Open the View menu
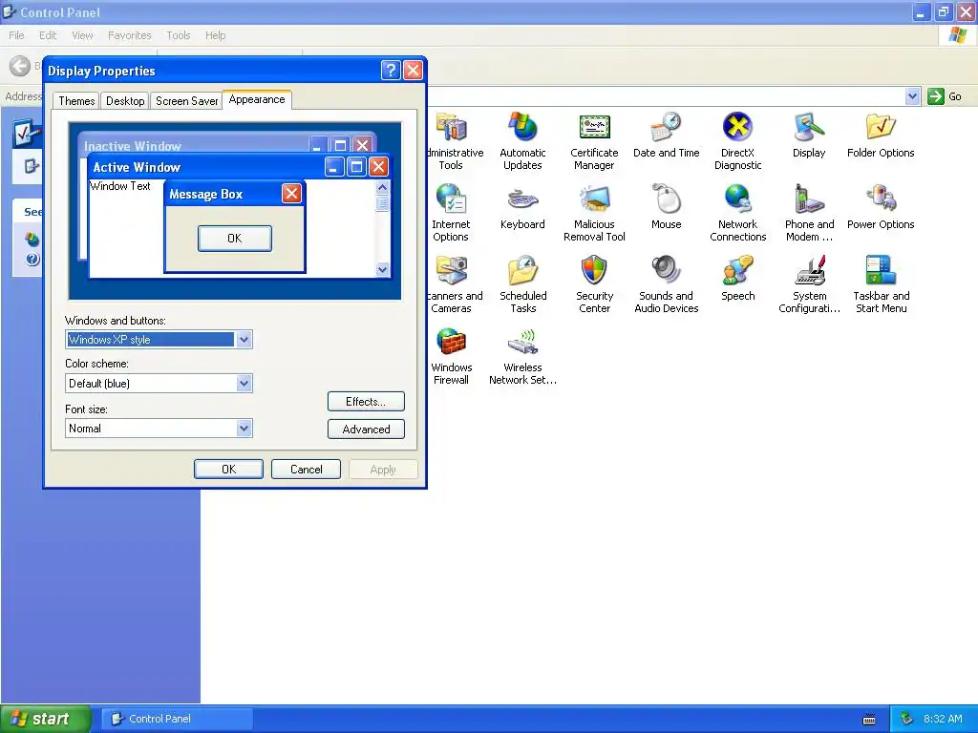Image resolution: width=978 pixels, height=733 pixels. 82,35
